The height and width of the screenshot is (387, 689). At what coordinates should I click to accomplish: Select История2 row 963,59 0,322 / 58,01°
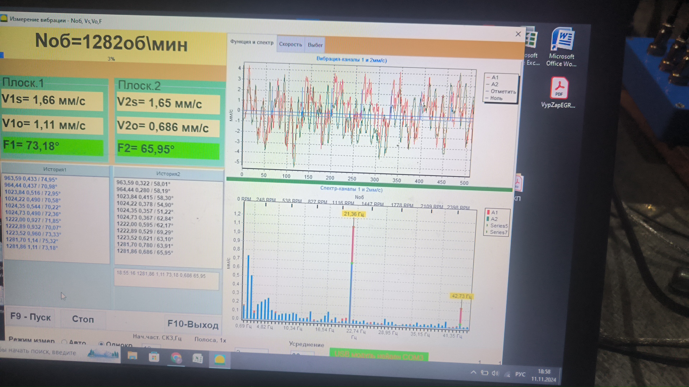143,183
